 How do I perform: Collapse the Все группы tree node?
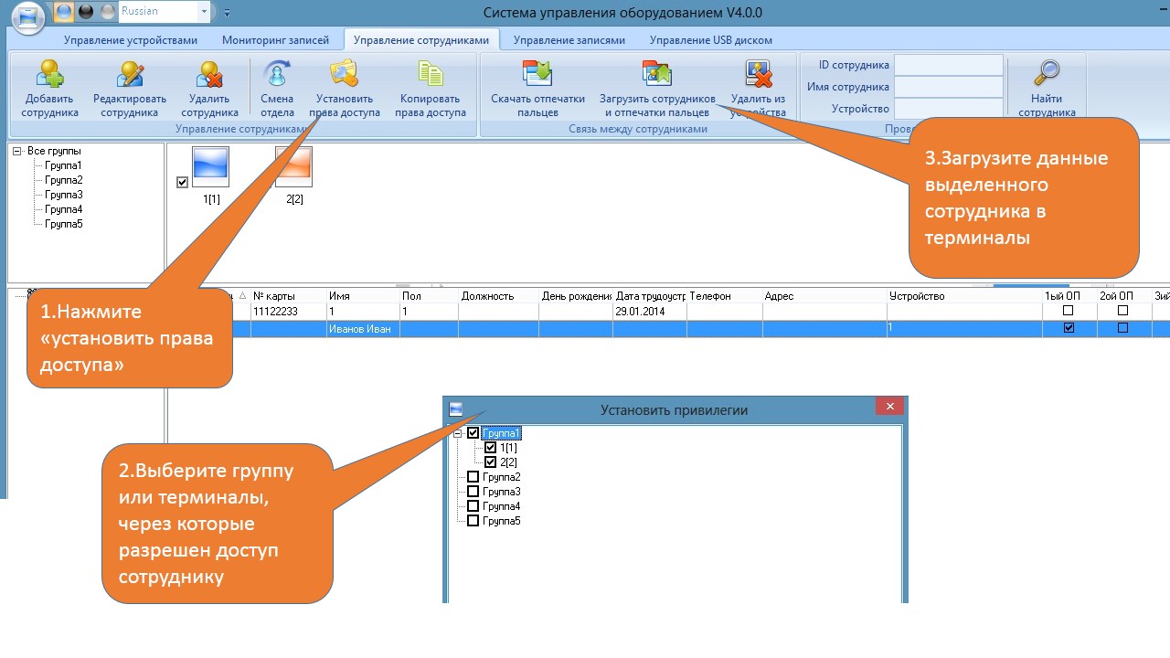(x=16, y=151)
